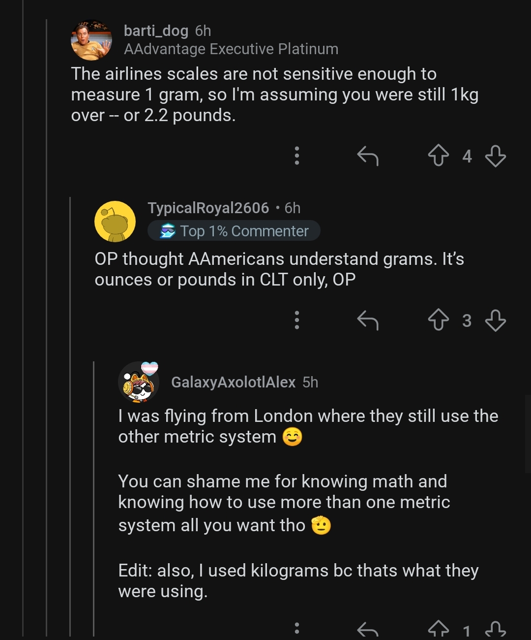Downvote GalaxyAxolotlAlex's comment
The image size is (531, 640).
tap(495, 629)
